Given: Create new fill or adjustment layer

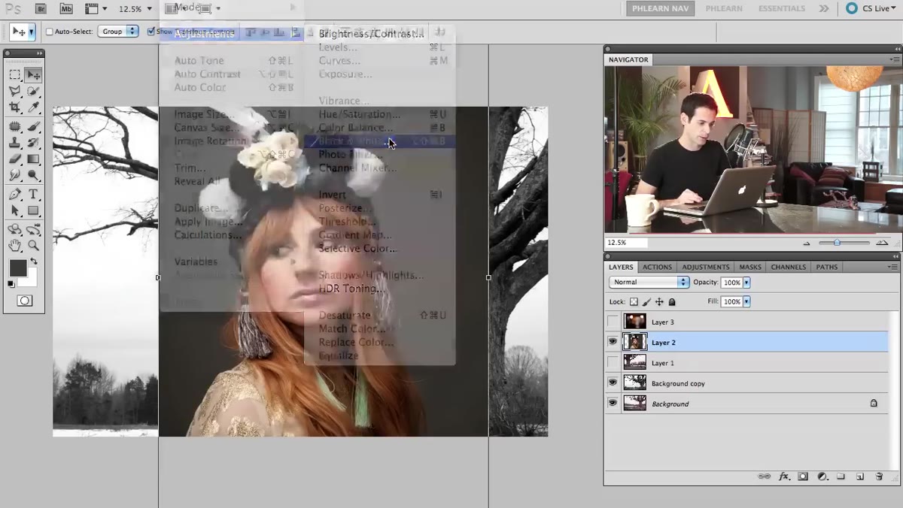Looking at the screenshot, I should pos(822,476).
